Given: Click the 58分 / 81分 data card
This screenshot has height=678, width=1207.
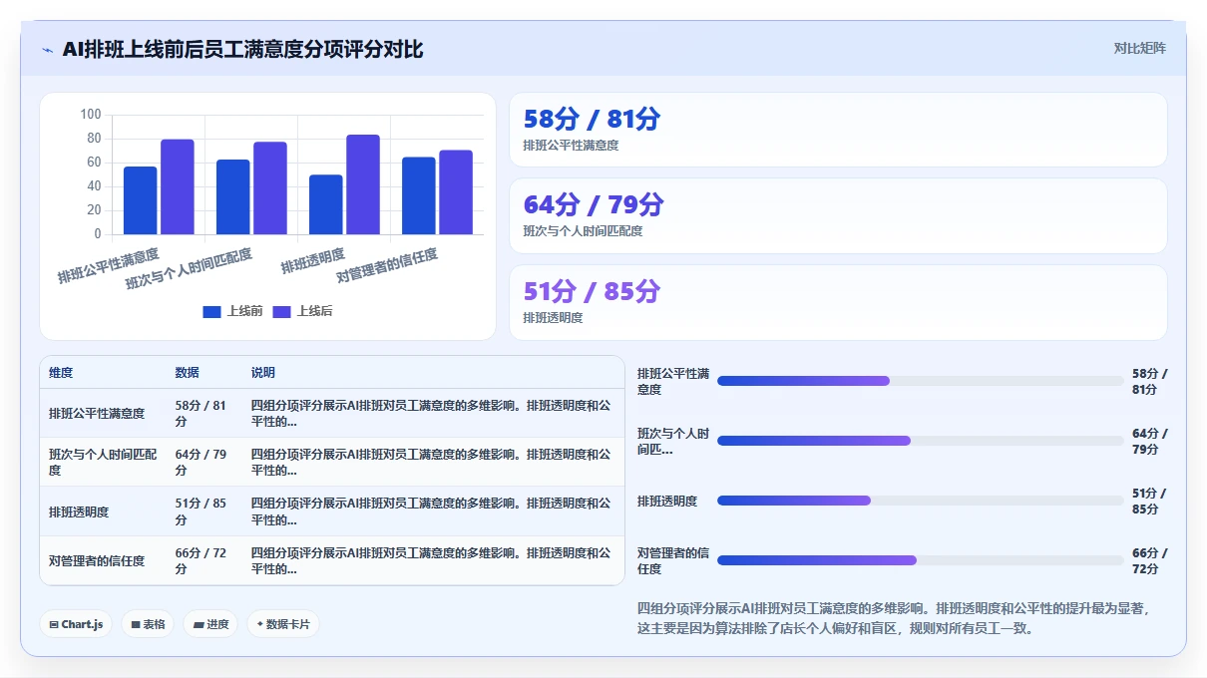Looking at the screenshot, I should pyautogui.click(x=838, y=130).
